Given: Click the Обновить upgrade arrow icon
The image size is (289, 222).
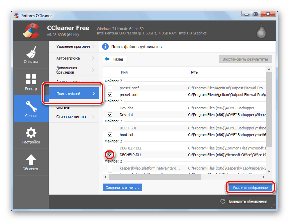Looking at the screenshot, I should coord(31,159).
